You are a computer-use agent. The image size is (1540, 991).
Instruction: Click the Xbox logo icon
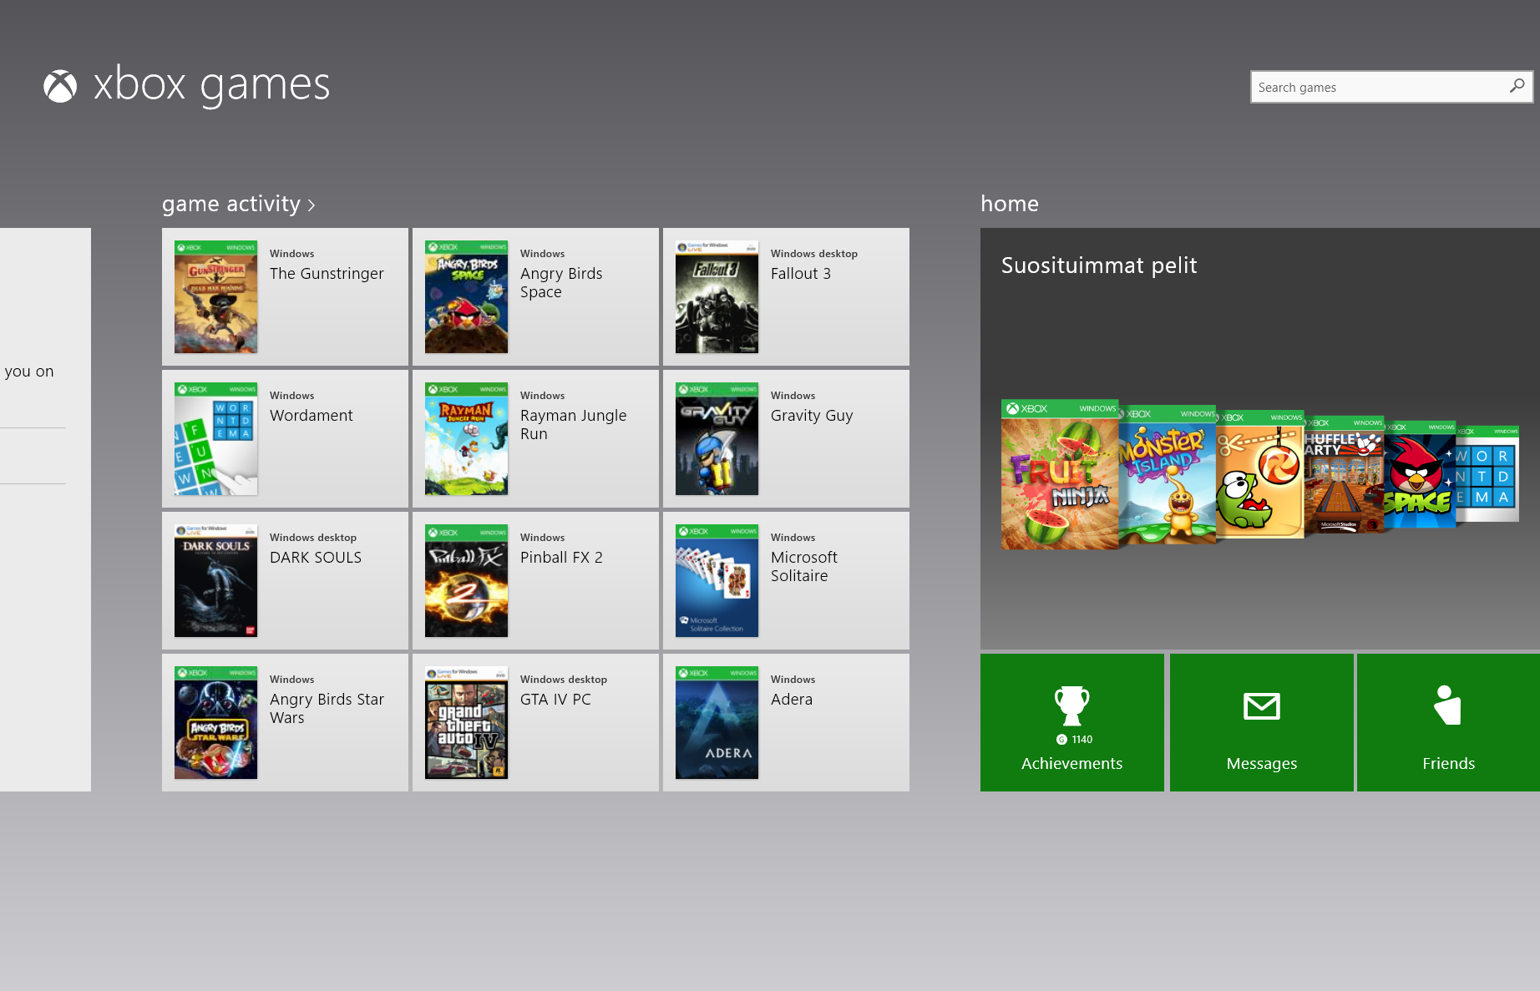60,86
